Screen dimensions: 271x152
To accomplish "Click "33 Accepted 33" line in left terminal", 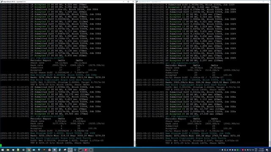I will [x=59, y=114].
